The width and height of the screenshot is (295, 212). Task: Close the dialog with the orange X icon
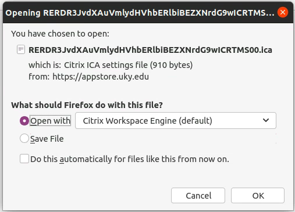(283, 12)
